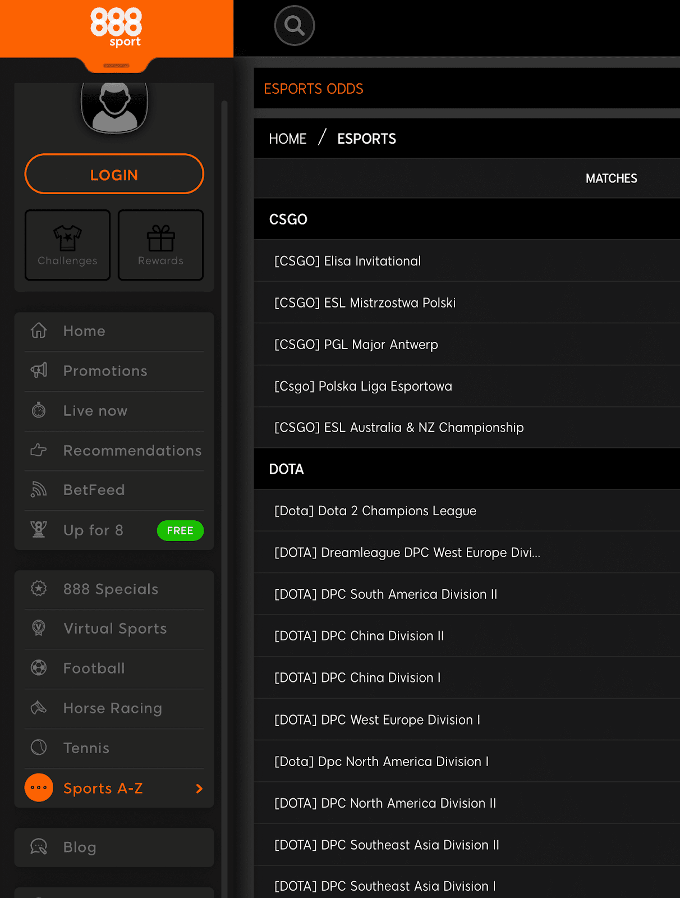Open Promotions menu item
The image size is (680, 898).
coord(114,371)
